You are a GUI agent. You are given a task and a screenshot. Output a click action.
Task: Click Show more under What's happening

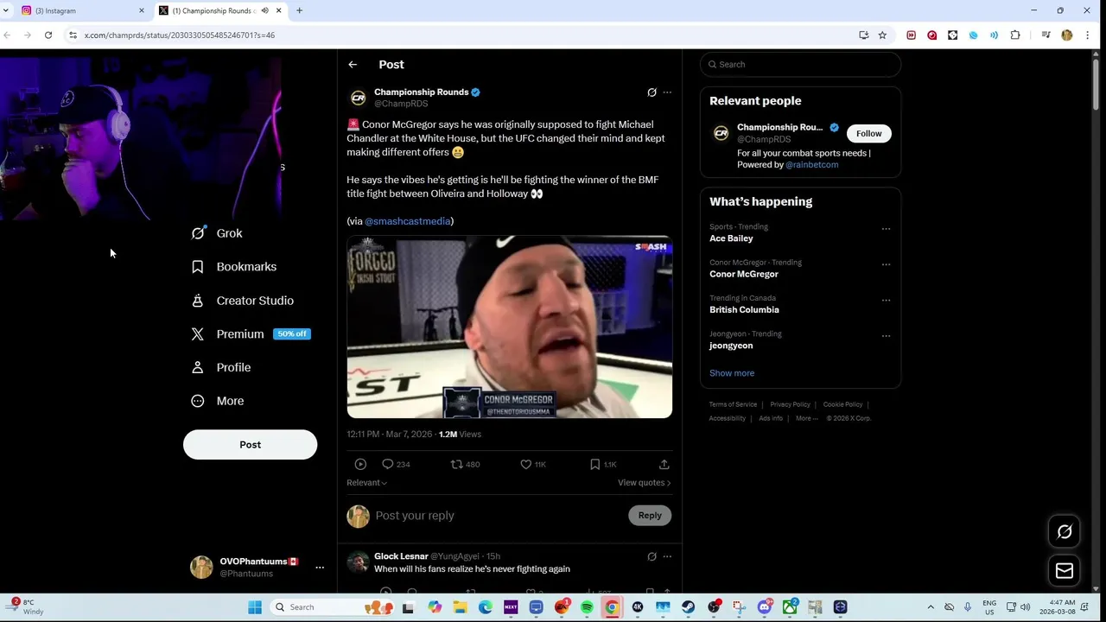(732, 373)
